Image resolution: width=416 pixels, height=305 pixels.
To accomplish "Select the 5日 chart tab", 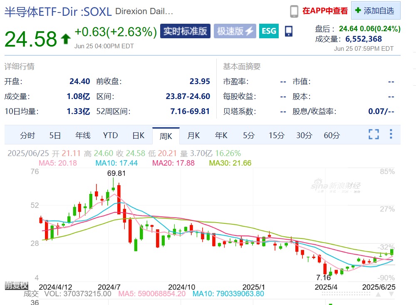I will coord(55,135).
